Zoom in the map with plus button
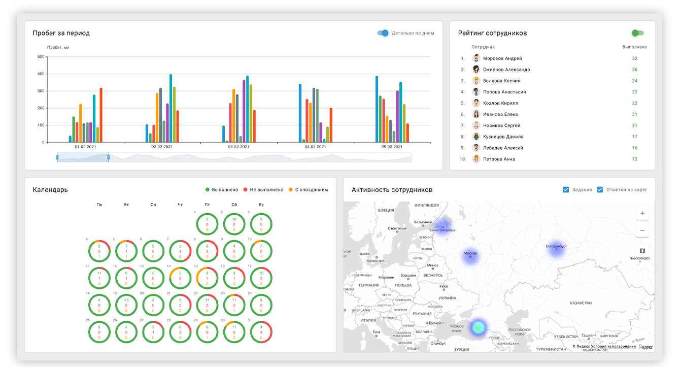Image resolution: width=680 pixels, height=367 pixels. click(642, 213)
